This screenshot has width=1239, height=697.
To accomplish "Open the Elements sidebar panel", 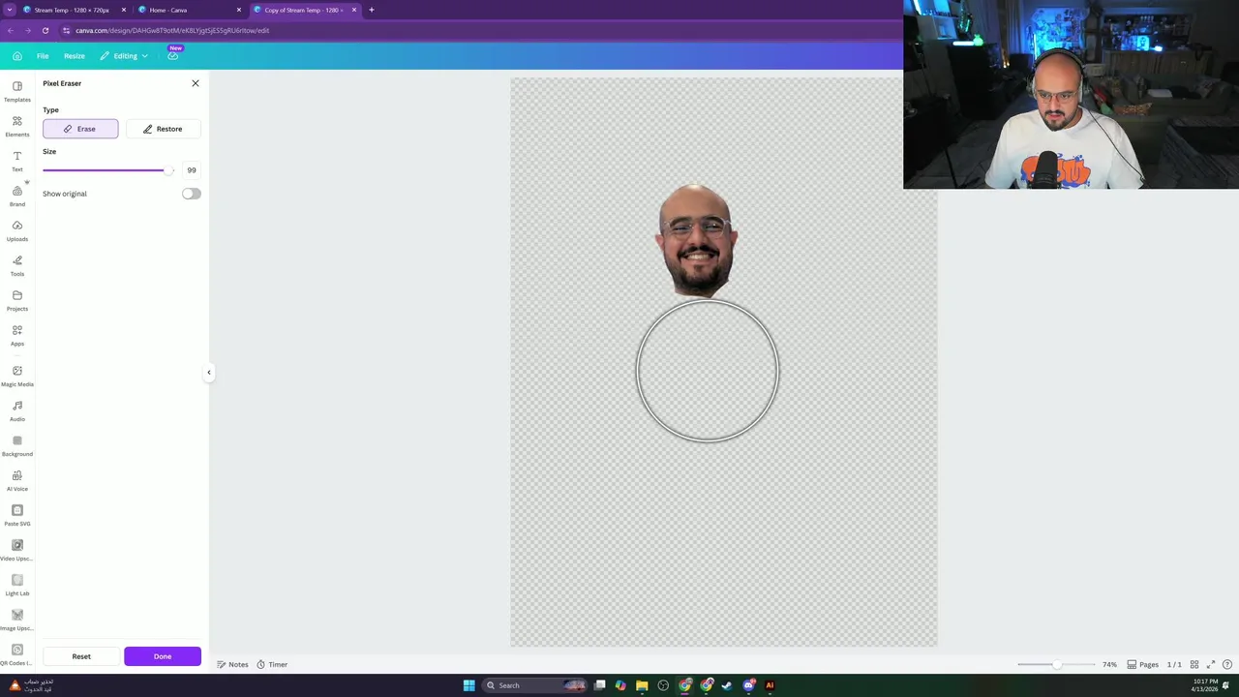I will 16,126.
